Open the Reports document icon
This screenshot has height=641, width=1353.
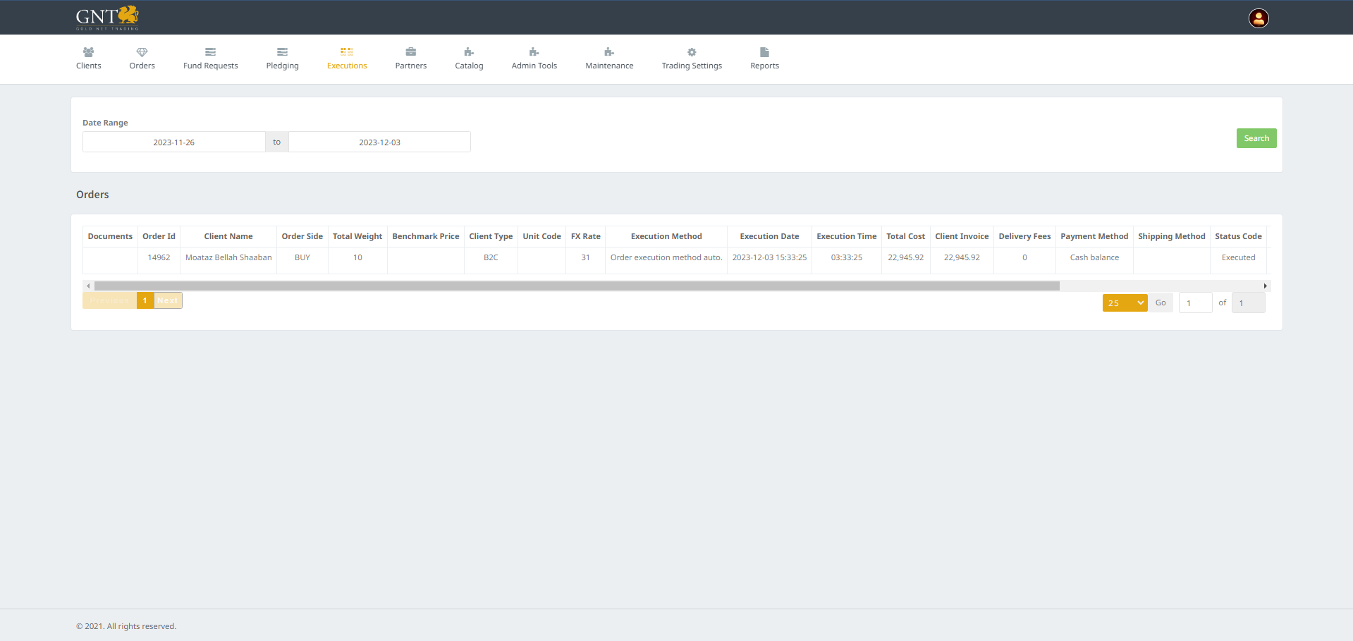click(x=764, y=52)
